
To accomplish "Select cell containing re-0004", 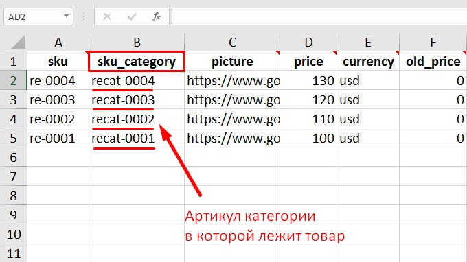I will pyautogui.click(x=58, y=81).
